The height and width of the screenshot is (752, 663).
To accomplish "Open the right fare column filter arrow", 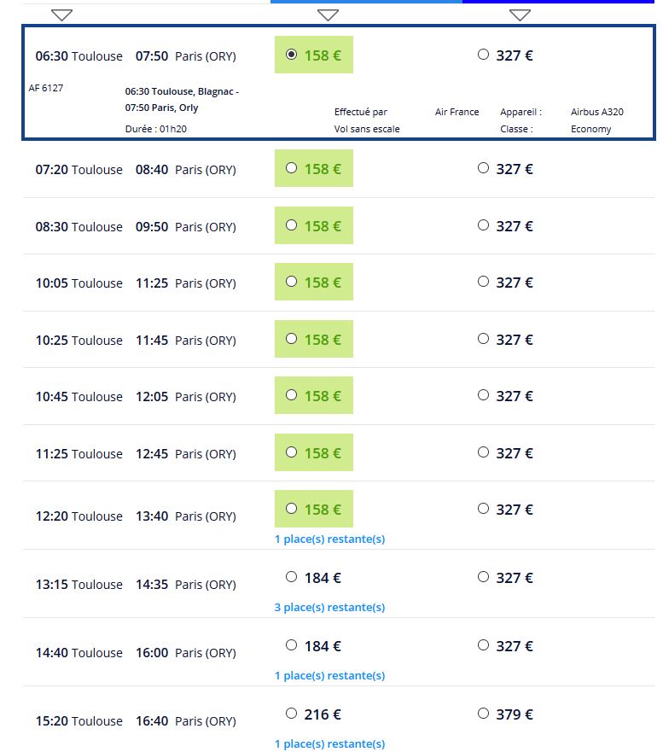I will tap(518, 14).
